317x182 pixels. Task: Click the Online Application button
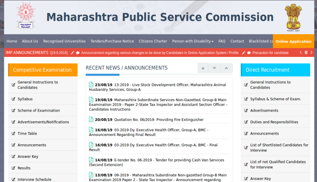point(294,41)
